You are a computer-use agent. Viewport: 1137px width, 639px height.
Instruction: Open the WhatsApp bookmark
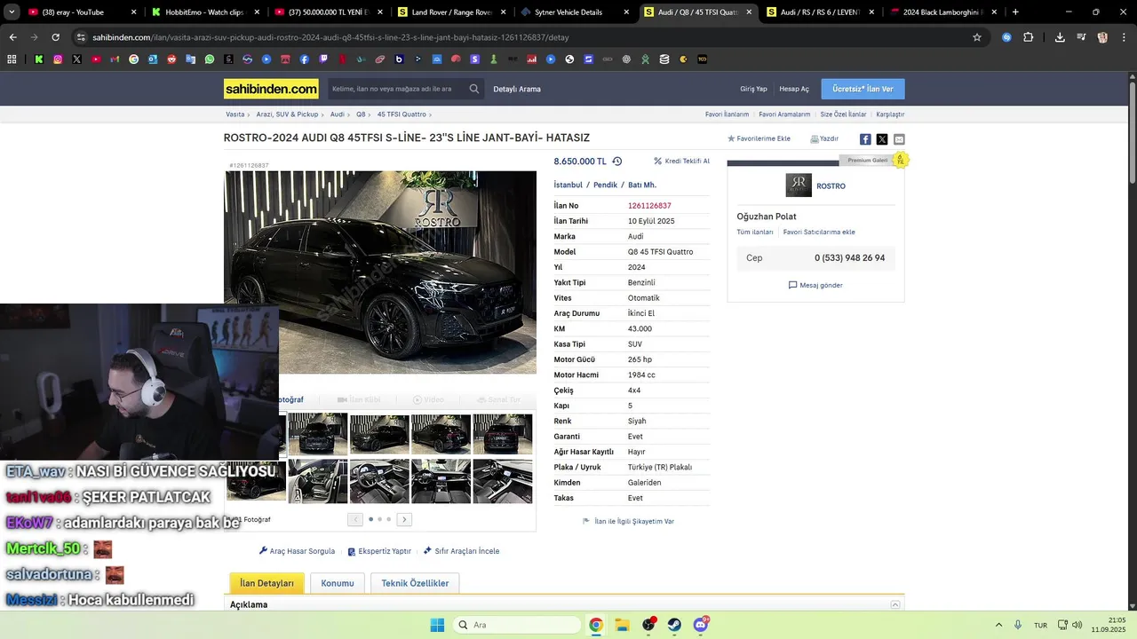[x=210, y=59]
